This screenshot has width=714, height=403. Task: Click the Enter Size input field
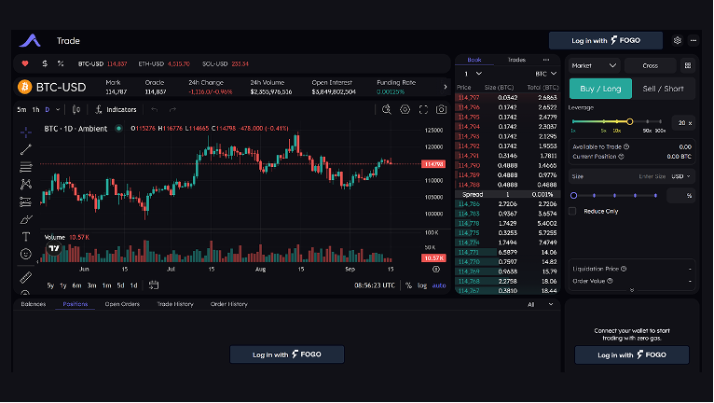click(x=643, y=175)
